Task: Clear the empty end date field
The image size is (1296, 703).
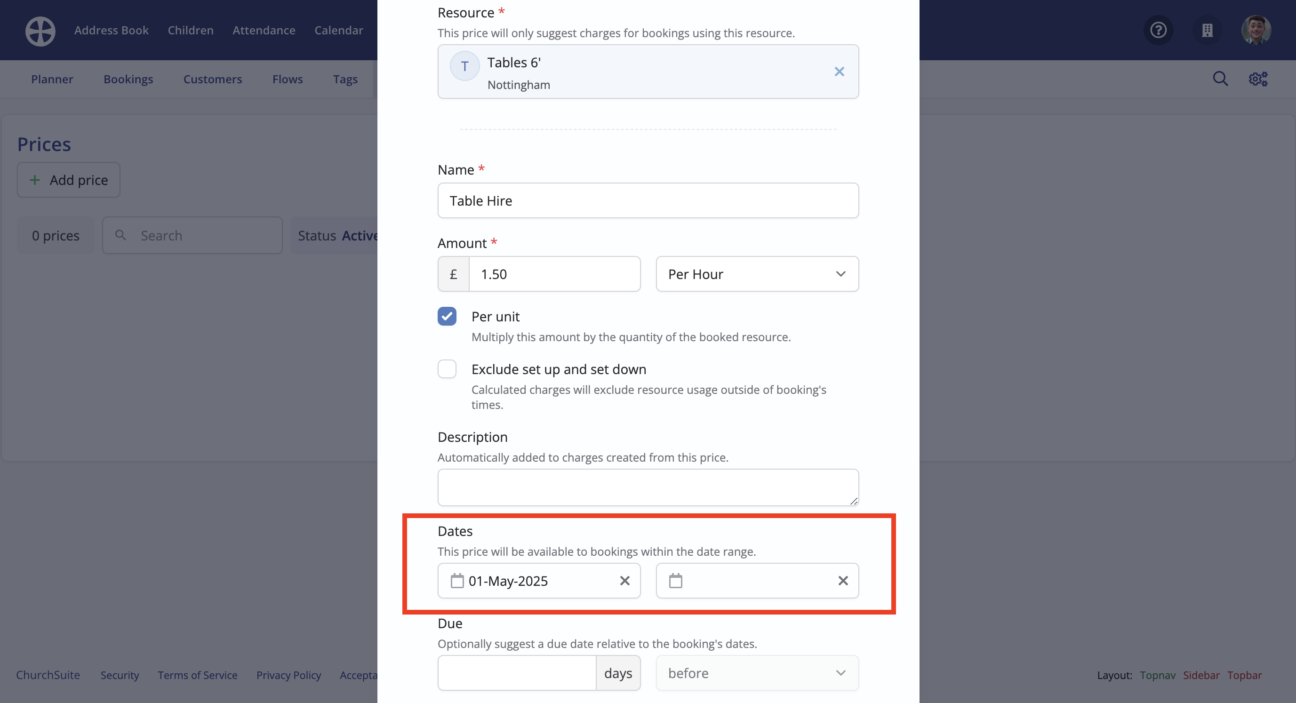Action: point(843,581)
